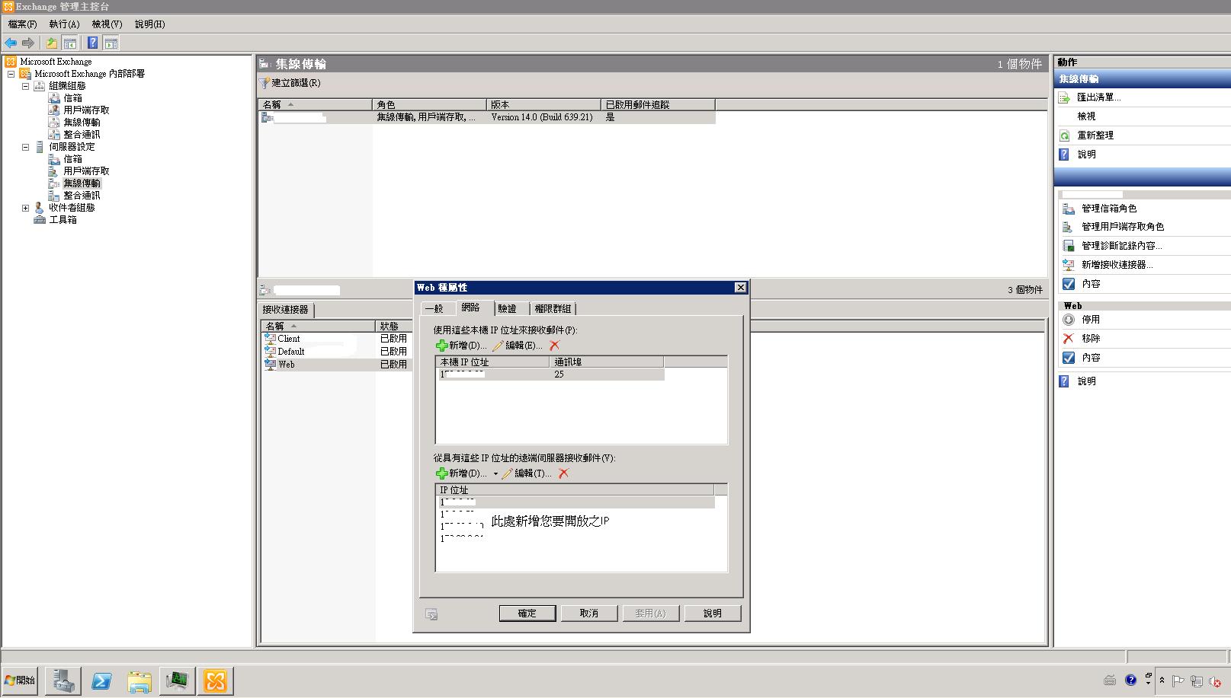Screen dimensions: 1231x698
Task: Select 工具箱 Toolbox in navigation tree
Action: pos(63,220)
